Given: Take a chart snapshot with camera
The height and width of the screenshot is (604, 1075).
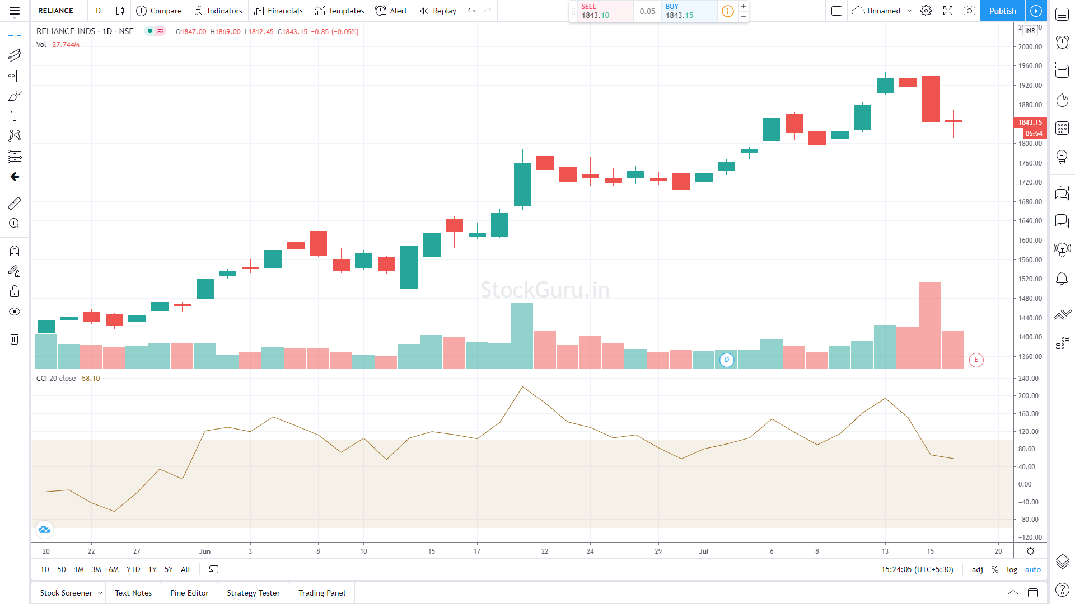Looking at the screenshot, I should tap(969, 11).
